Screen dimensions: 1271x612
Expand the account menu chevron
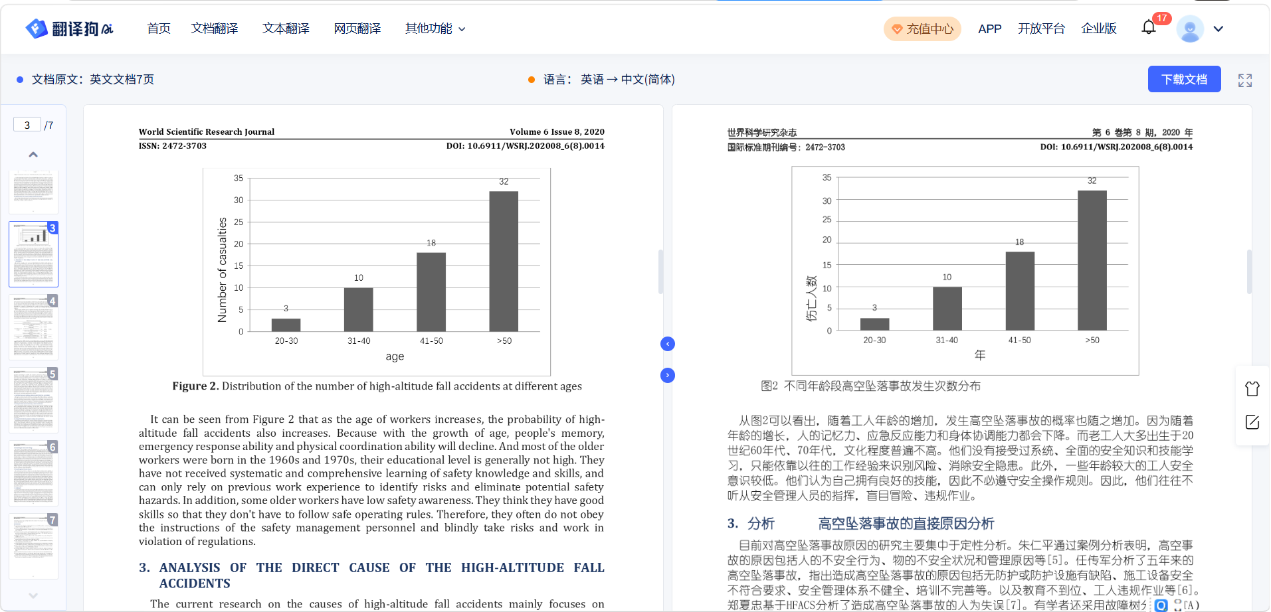point(1219,29)
